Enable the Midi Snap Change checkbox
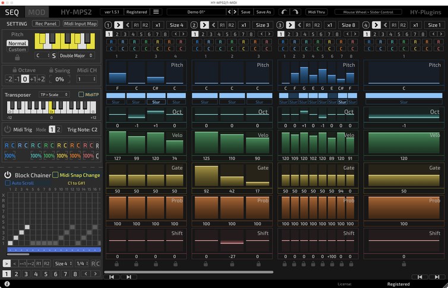Viewport: 448px width, 288px height. coord(55,175)
